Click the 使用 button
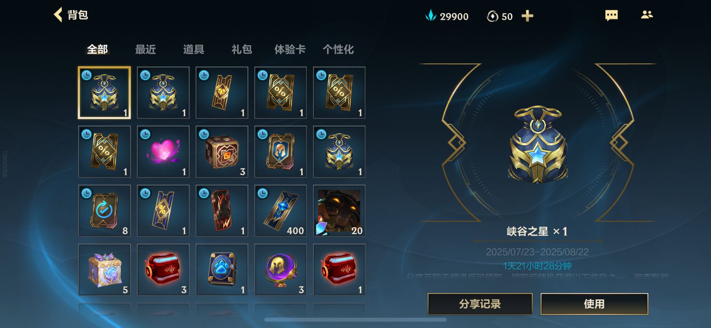This screenshot has height=328, width=711. (x=594, y=304)
